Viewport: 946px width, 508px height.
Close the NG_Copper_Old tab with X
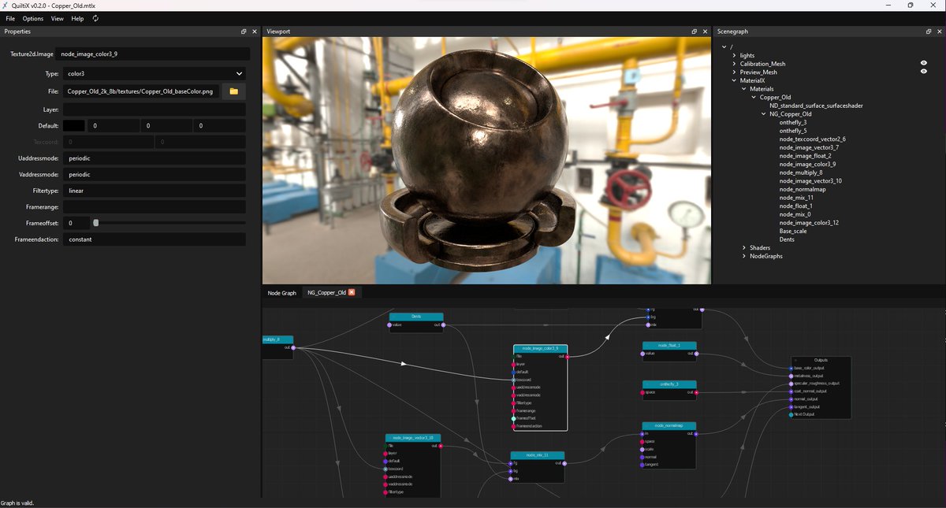[352, 292]
